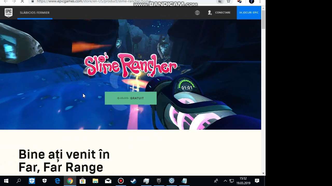Click the Ia Jocuri Epic button
Image resolution: width=332 pixels, height=186 pixels.
point(249,13)
